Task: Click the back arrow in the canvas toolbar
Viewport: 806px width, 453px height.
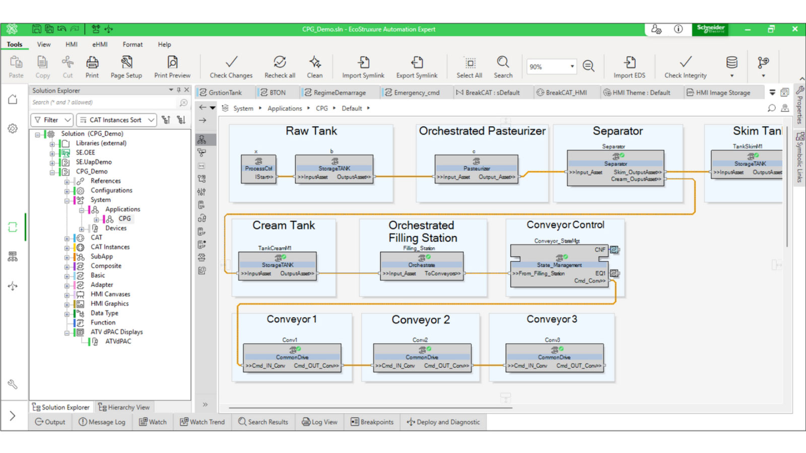Action: tap(203, 107)
